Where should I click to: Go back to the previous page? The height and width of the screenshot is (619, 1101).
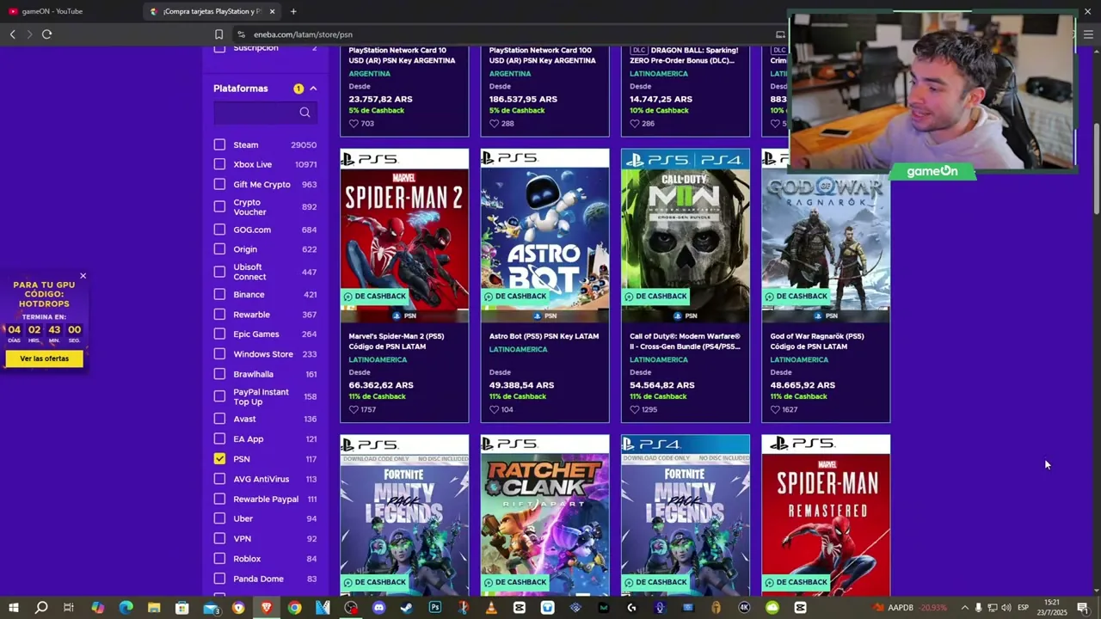12,34
